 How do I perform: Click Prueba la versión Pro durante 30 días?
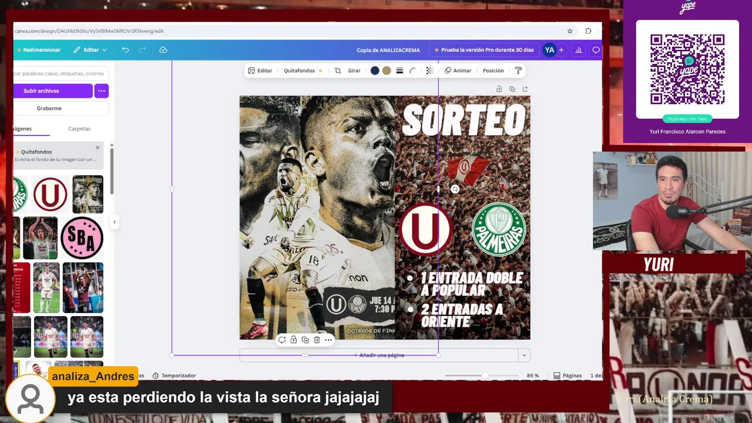tap(484, 50)
